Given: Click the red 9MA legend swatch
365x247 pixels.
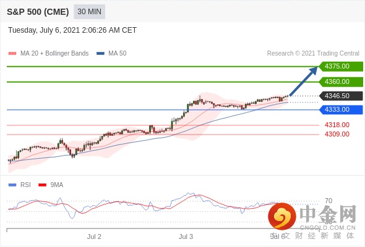Looking at the screenshot, I should point(42,185).
